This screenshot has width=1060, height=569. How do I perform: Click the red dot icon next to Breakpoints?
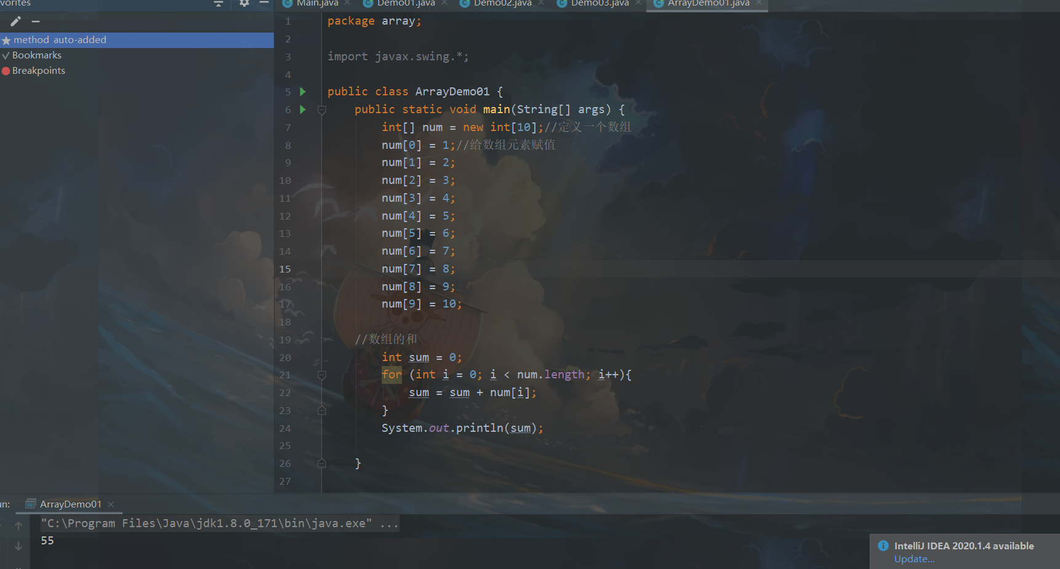click(6, 71)
